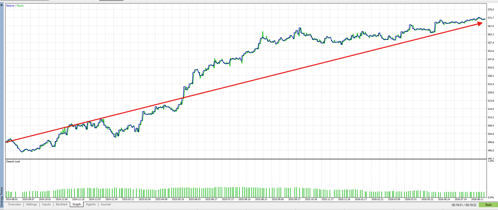Click the 576.5 price scale label
The height and width of the screenshot is (210, 498).
491,10
